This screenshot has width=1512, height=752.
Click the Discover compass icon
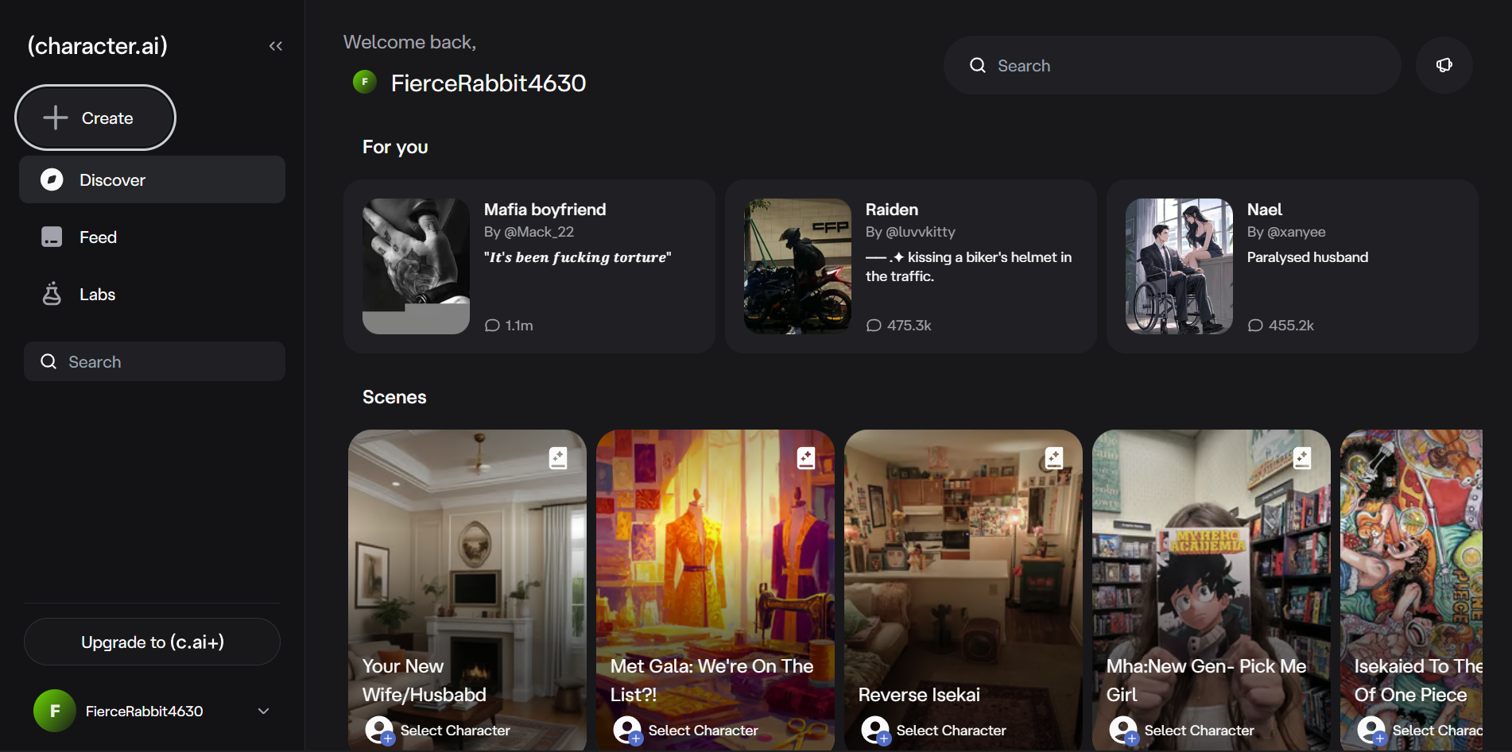[52, 180]
